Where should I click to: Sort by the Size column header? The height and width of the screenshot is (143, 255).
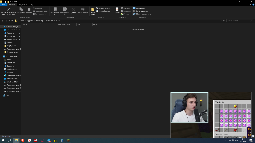98,25
